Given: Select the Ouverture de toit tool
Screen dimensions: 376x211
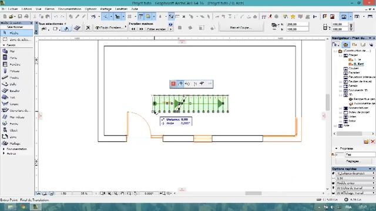Looking at the screenshot, I should pos(16,111).
